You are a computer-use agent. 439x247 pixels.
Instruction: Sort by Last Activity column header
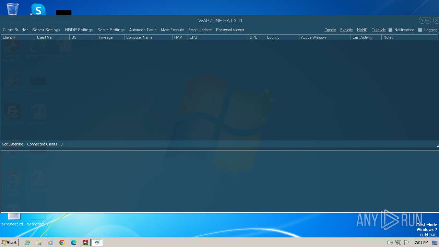pos(366,37)
